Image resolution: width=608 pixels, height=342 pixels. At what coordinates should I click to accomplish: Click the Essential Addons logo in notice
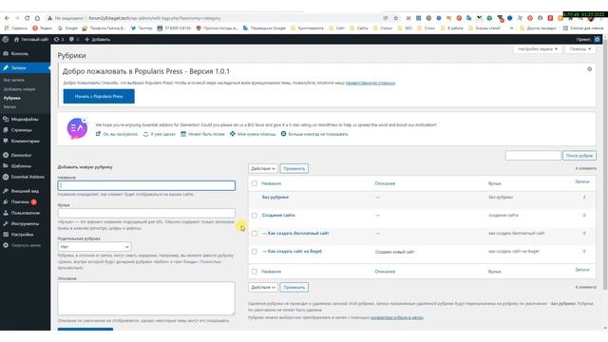tap(77, 128)
